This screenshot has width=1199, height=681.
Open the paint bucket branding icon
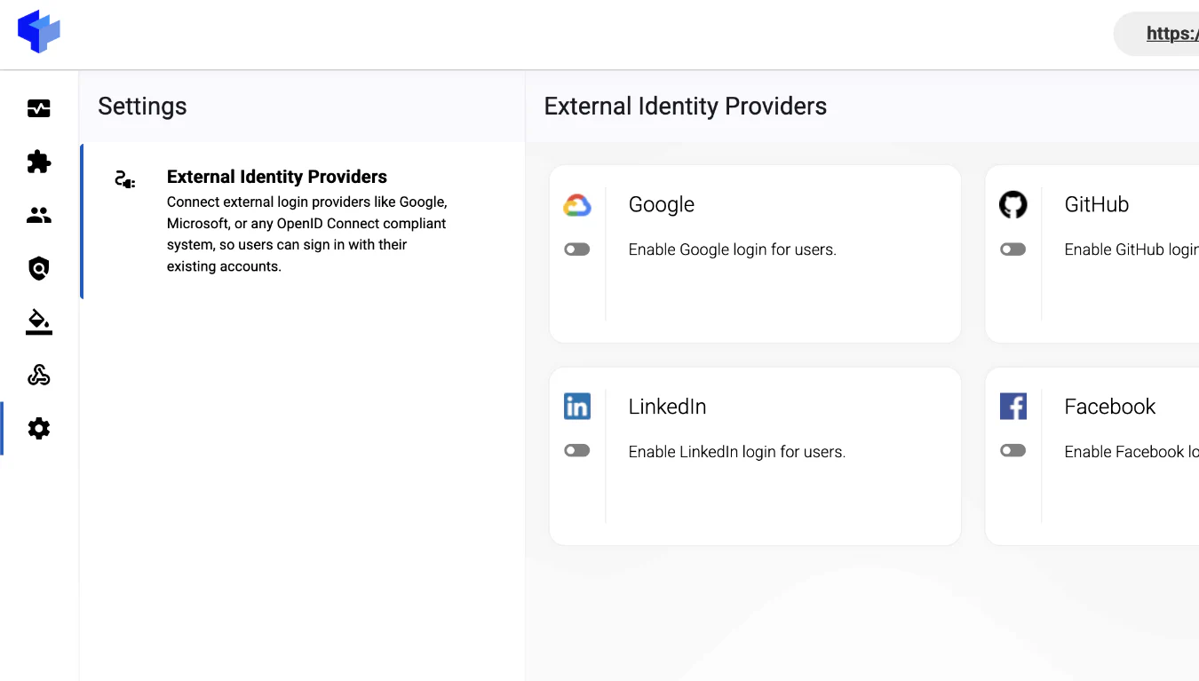point(39,321)
